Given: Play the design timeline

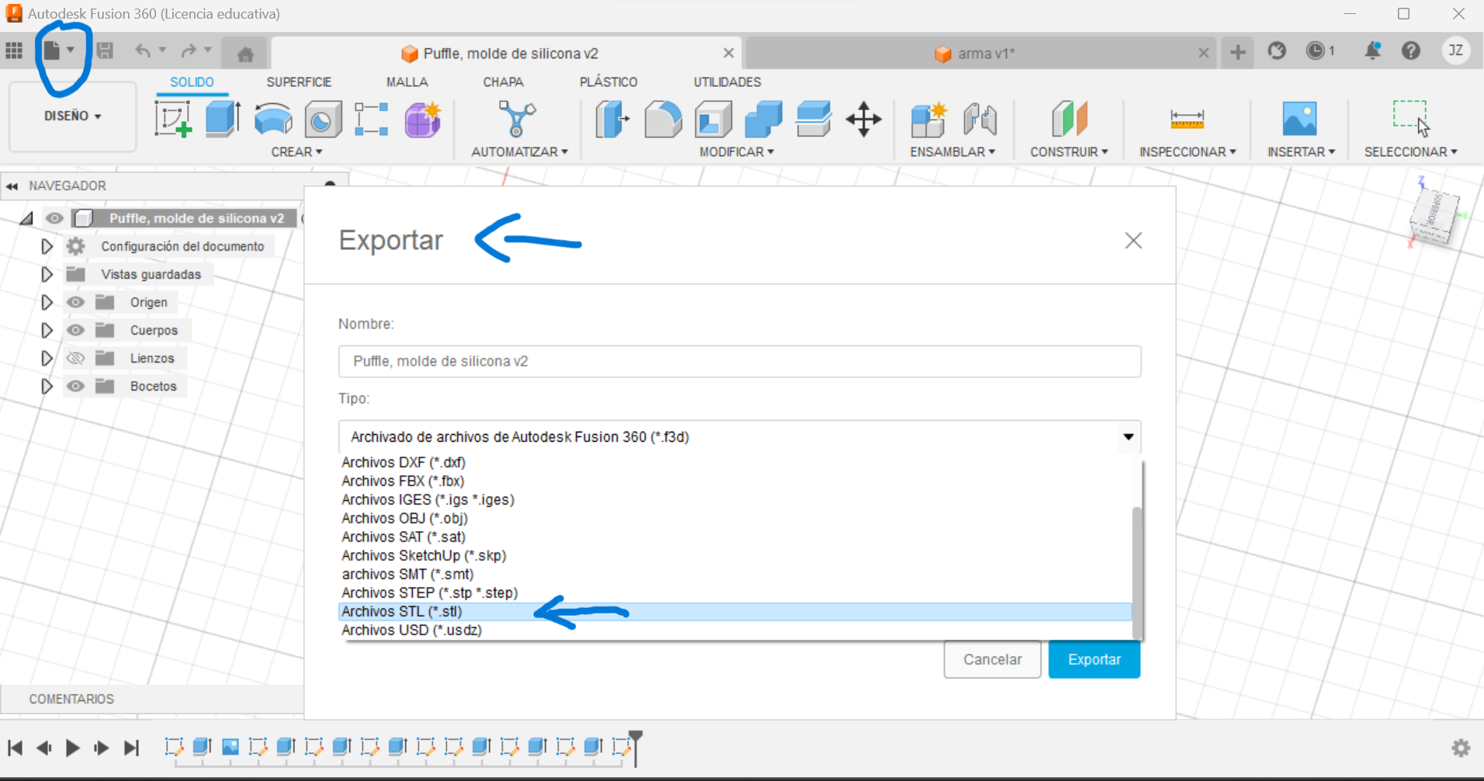Looking at the screenshot, I should coord(73,748).
